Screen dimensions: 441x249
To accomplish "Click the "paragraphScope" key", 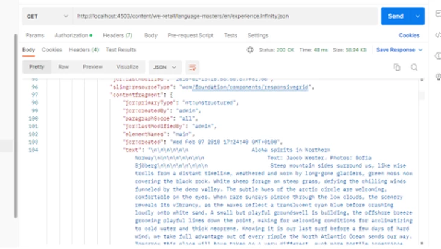I will 147,118.
